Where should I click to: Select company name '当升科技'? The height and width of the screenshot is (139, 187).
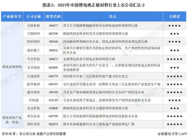click(33, 59)
